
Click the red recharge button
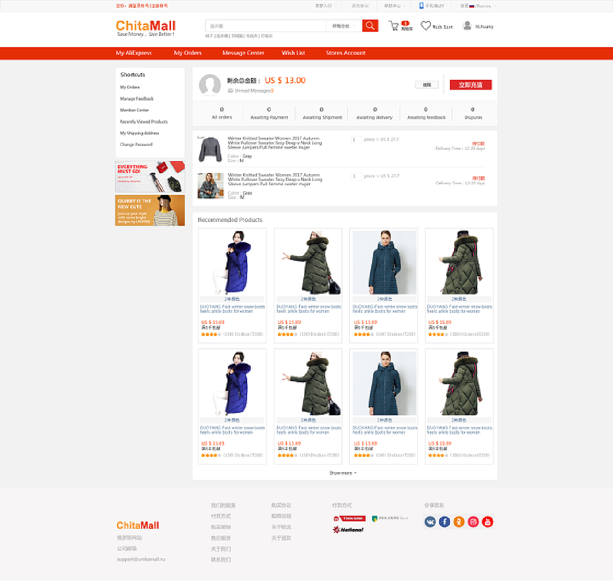click(x=471, y=85)
